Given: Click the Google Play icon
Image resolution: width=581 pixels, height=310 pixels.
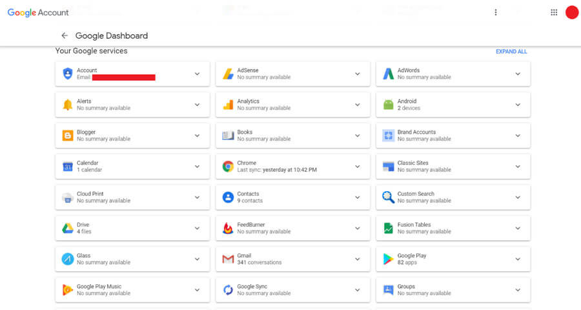Looking at the screenshot, I should point(389,259).
